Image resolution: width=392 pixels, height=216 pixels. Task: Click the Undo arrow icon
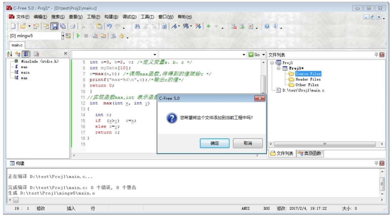109,27
